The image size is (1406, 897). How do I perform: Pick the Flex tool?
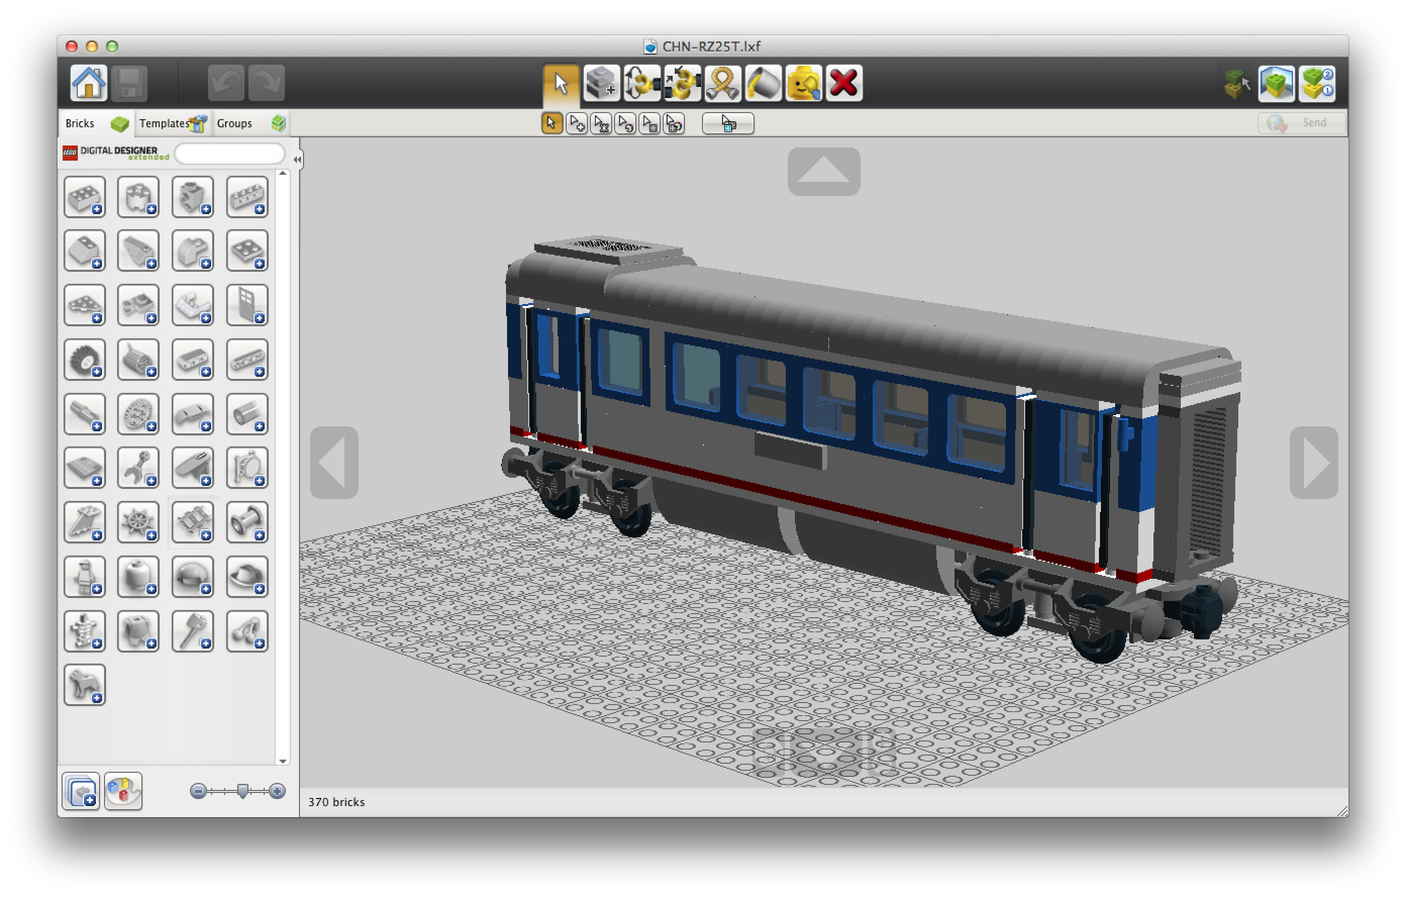(x=723, y=83)
